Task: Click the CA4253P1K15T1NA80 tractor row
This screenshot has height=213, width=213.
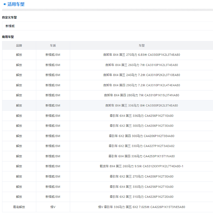Action: pos(141,156)
